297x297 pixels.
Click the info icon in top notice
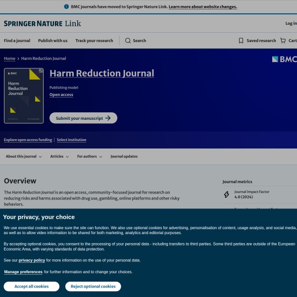(66, 7)
